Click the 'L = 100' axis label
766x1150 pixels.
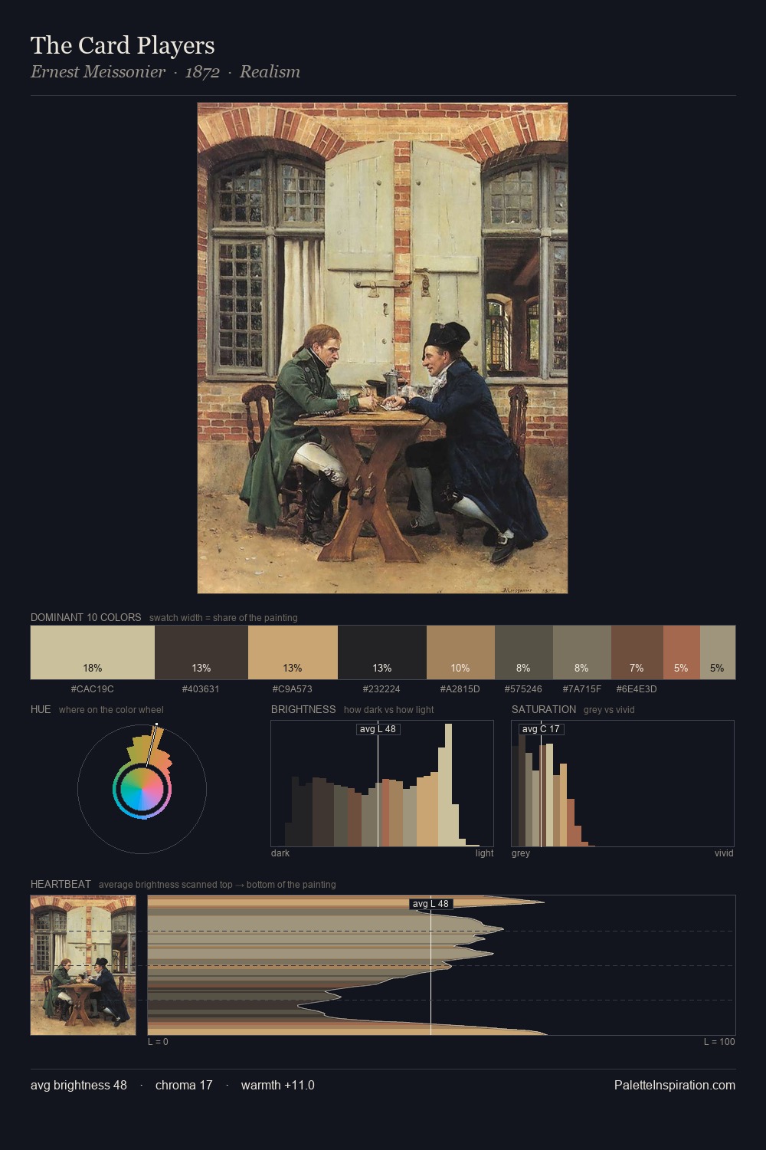click(719, 1041)
